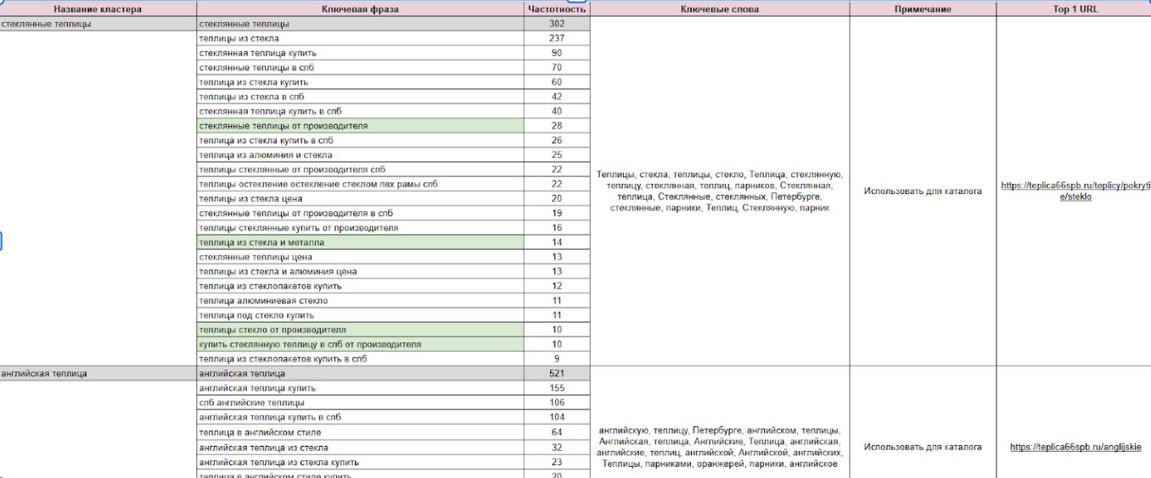Select the 'Ключевые слова' column header
The image size is (1151, 478).
click(x=720, y=9)
